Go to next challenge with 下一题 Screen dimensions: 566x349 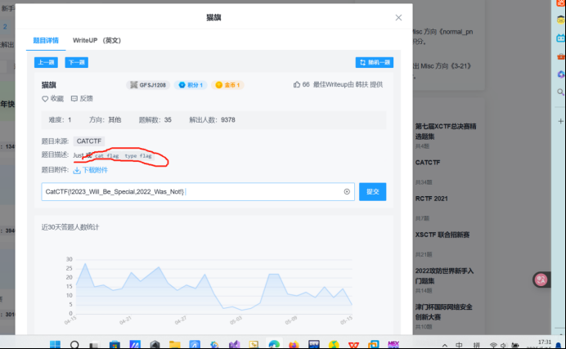click(76, 62)
